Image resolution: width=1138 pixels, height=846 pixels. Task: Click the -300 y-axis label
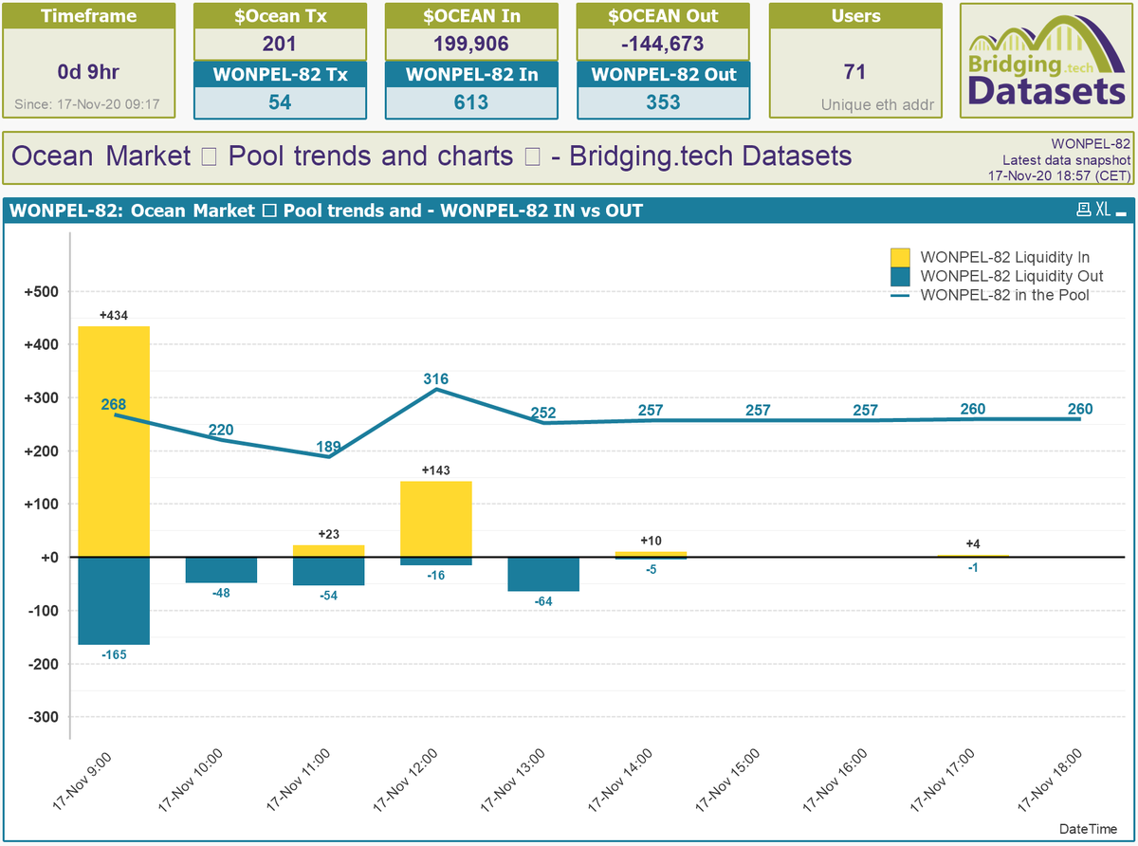[44, 717]
